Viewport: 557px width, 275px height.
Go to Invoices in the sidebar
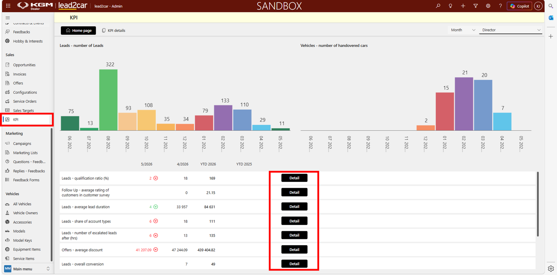[x=19, y=74]
